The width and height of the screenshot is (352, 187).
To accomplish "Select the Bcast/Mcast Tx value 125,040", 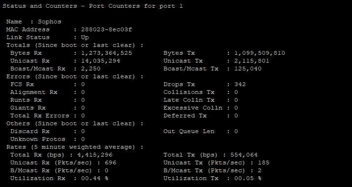I will (248, 69).
